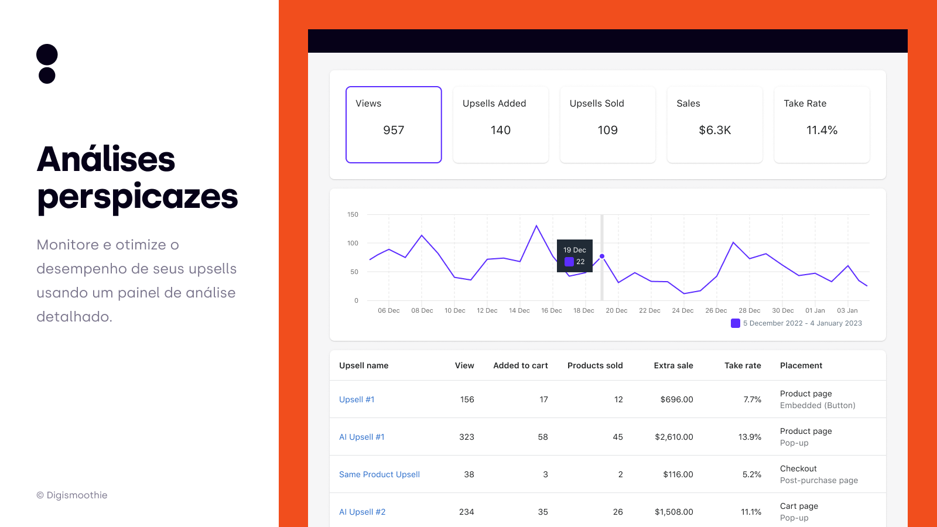Screen dimensions: 937x527
Task: Click the 03 Jan axis label
Action: coord(847,310)
